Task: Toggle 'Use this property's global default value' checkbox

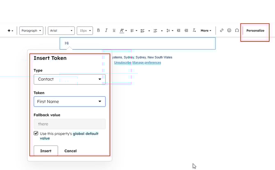Action: pyautogui.click(x=36, y=134)
